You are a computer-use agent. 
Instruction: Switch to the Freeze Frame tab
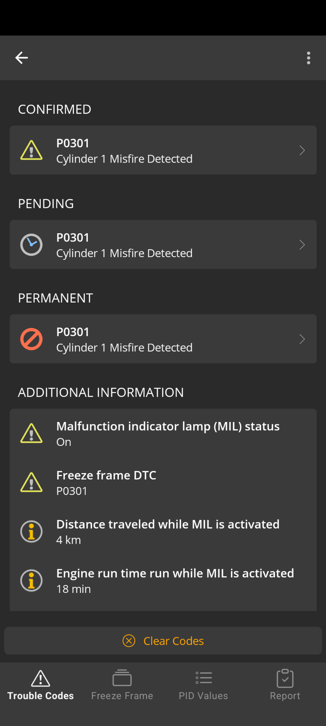click(x=122, y=685)
